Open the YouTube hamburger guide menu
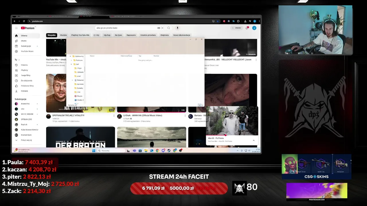The width and height of the screenshot is (367, 206). pyautogui.click(x=16, y=28)
